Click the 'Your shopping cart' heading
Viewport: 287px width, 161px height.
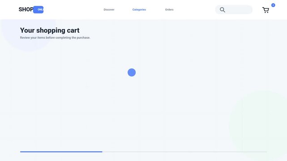click(x=50, y=30)
